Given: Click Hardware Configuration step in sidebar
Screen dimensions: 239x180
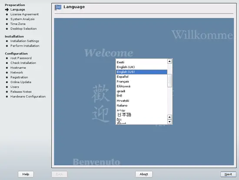Looking at the screenshot, I should pos(28,96).
